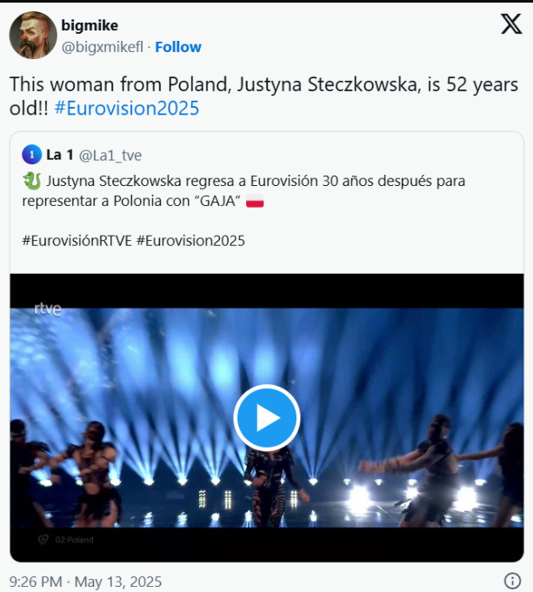Viewport: 533px width, 592px height.
Task: Open the bigmike display name link
Action: tap(90, 25)
